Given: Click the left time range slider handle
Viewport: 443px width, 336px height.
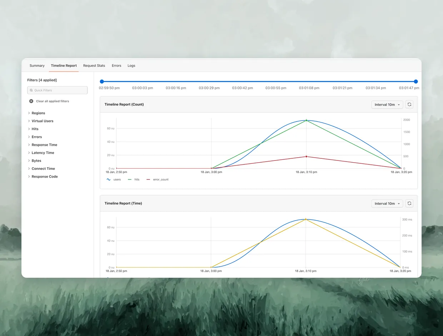Looking at the screenshot, I should pyautogui.click(x=102, y=81).
